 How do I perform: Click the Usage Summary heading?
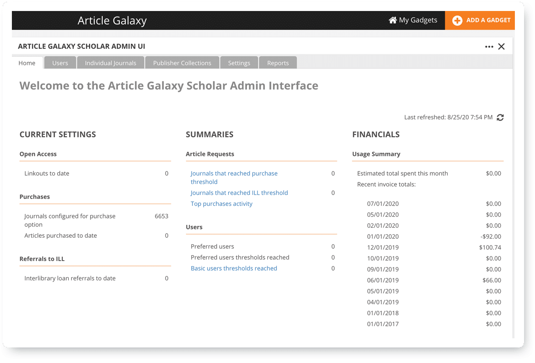[376, 154]
